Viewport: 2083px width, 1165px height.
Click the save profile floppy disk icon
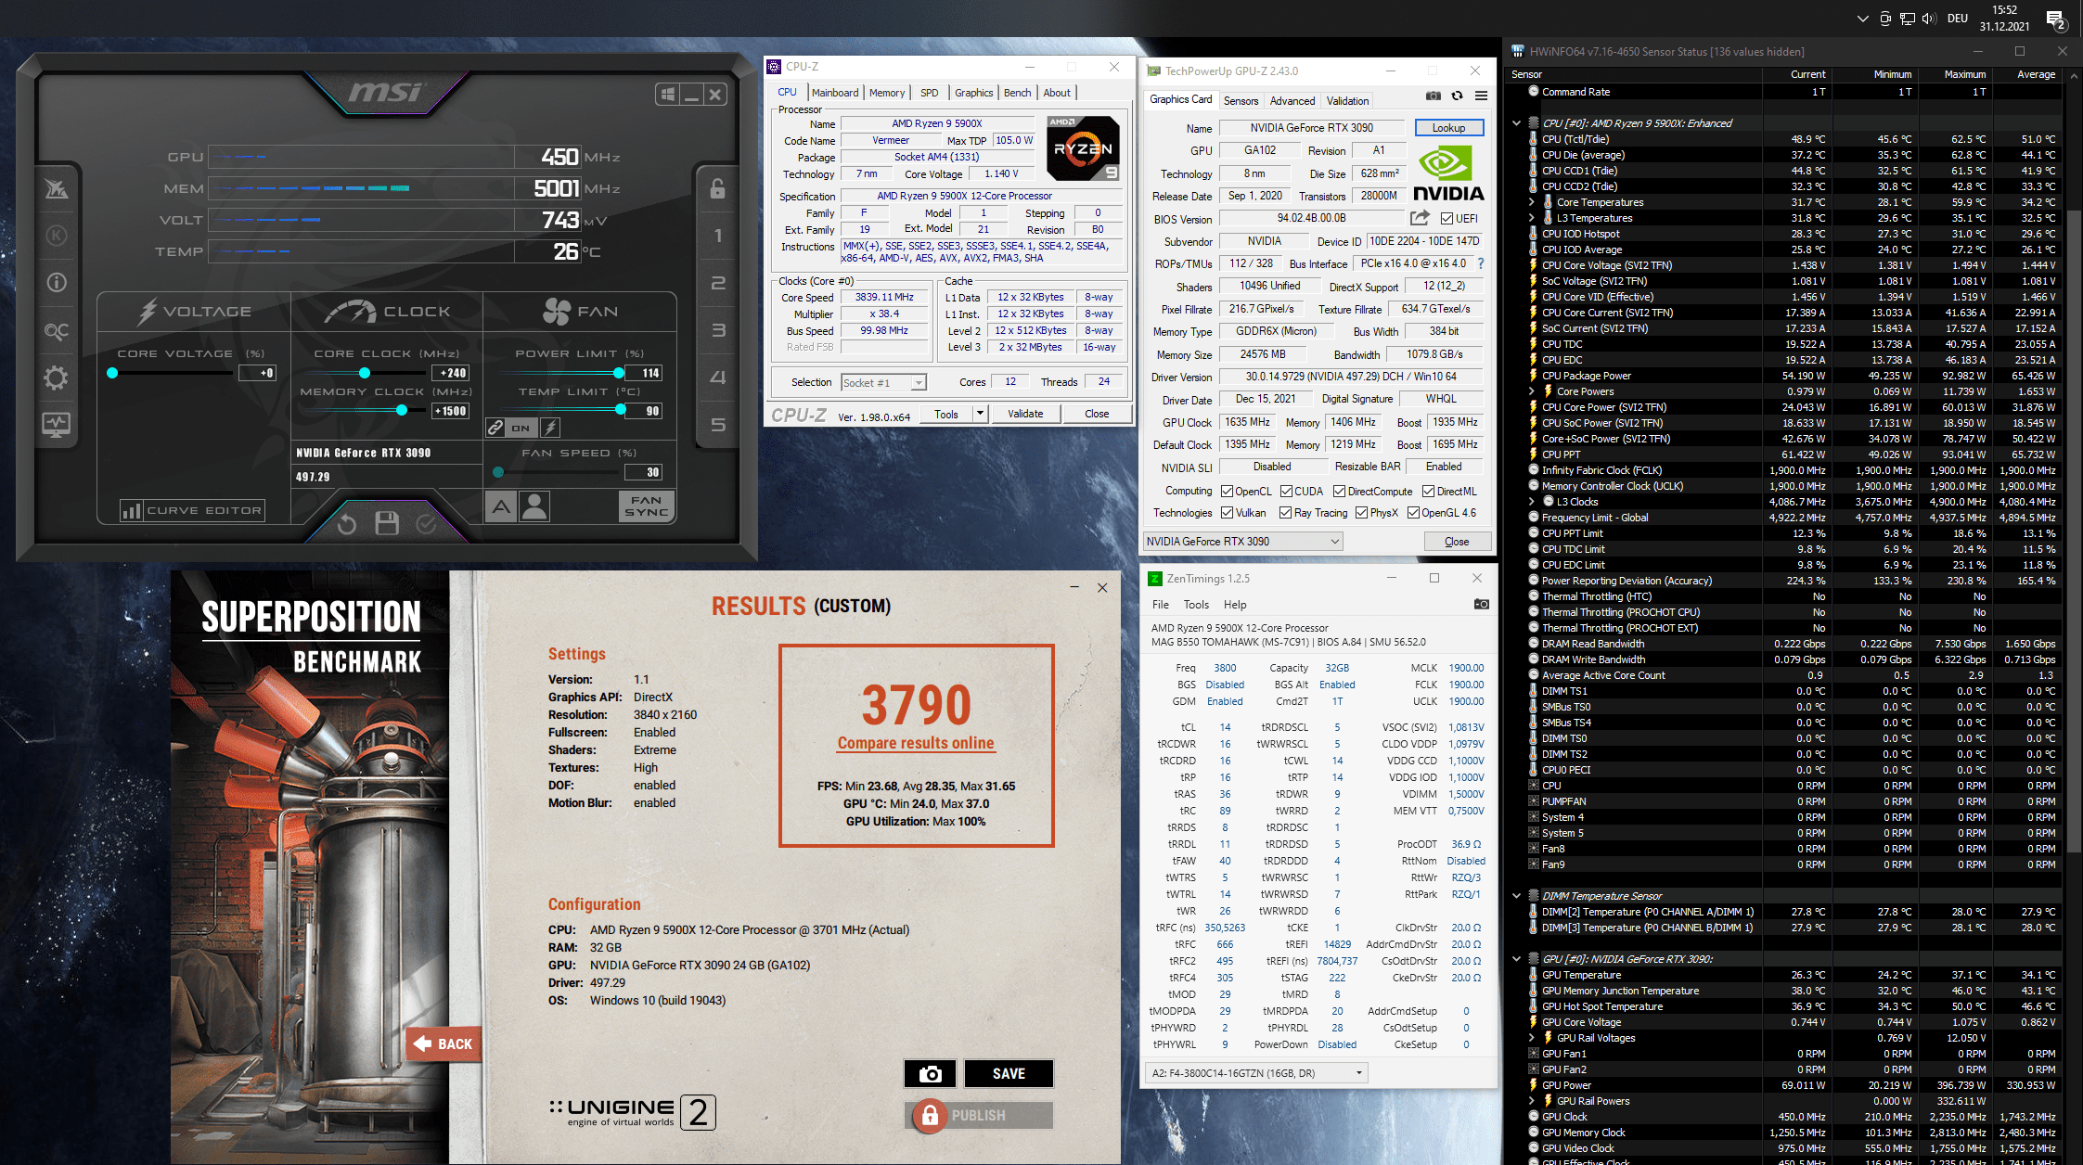click(387, 524)
